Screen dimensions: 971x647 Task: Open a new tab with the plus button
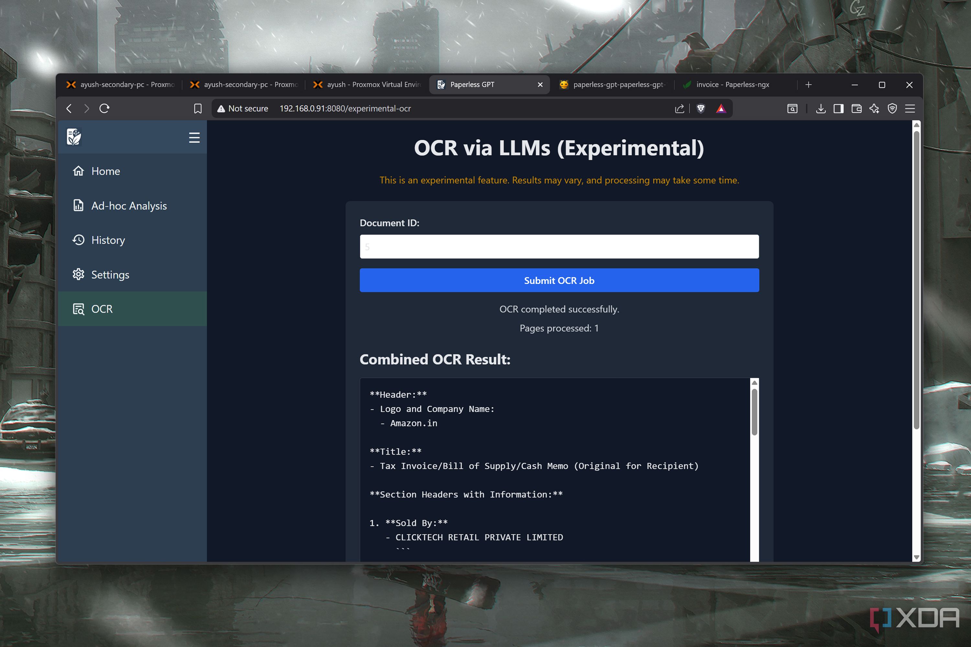click(808, 84)
